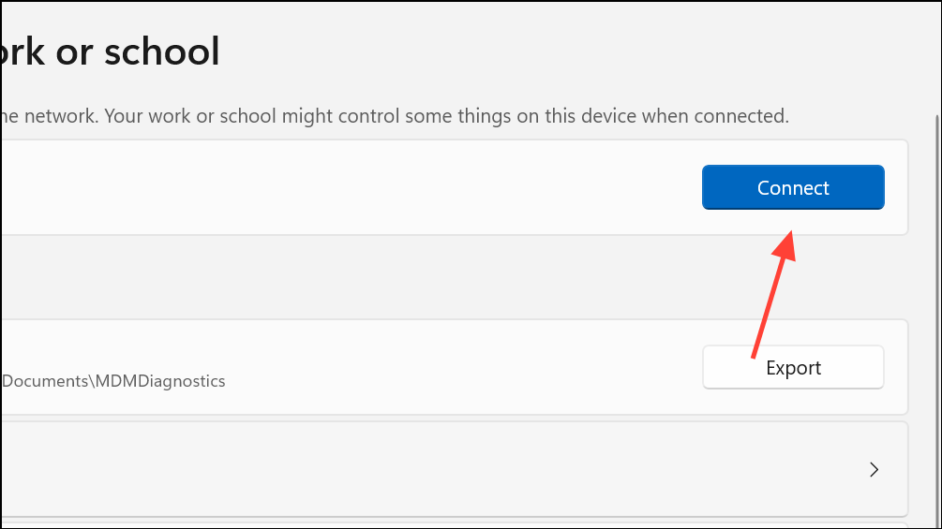The image size is (942, 529).
Task: Click the blue Connect button
Action: tap(793, 187)
